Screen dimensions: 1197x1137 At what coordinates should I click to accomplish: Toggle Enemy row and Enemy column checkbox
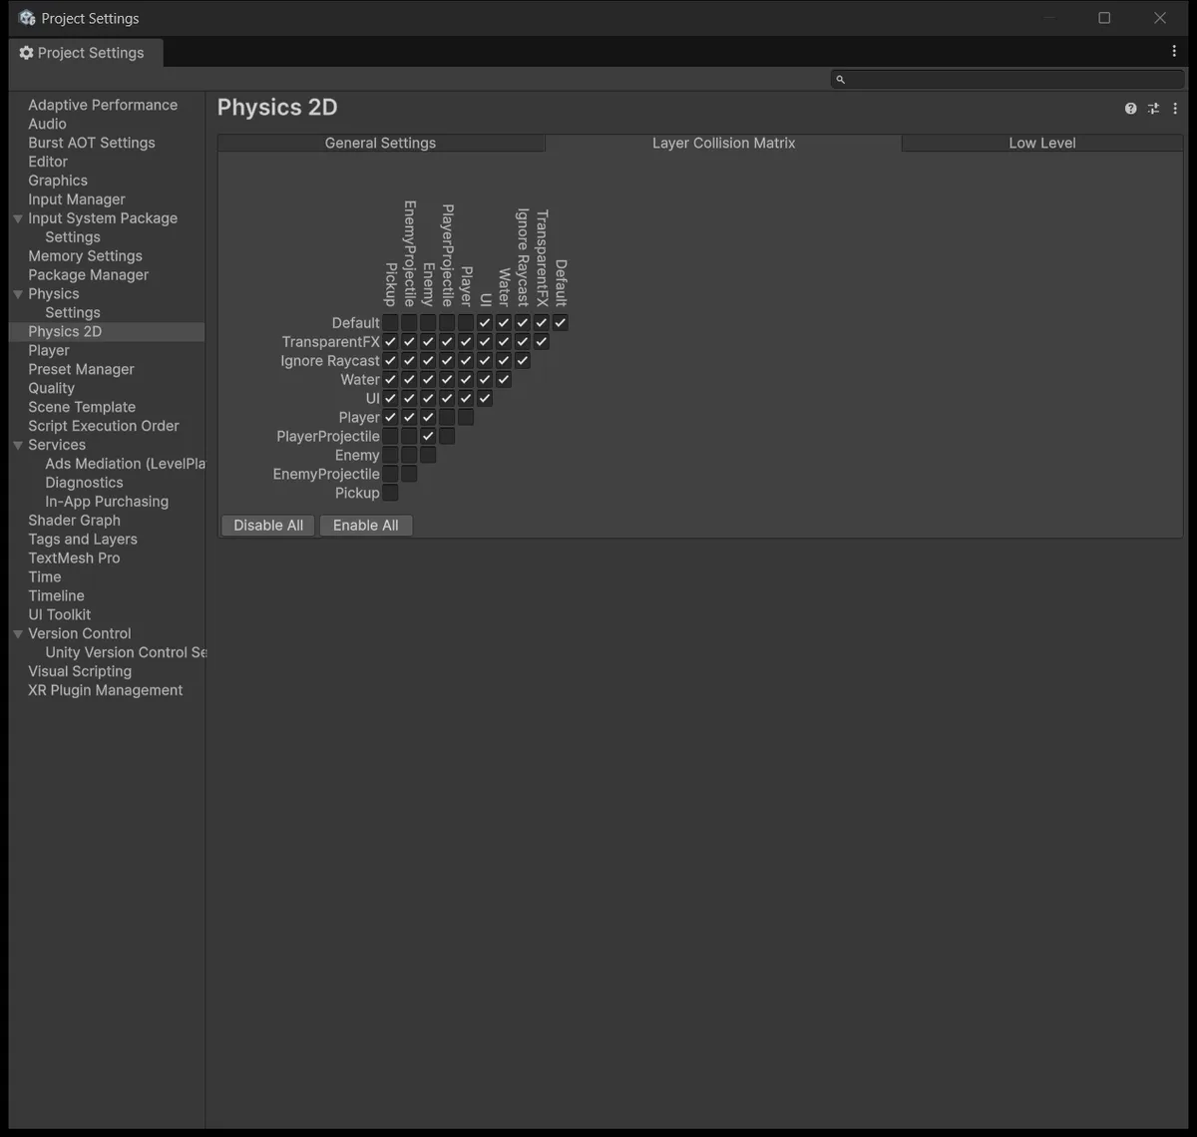point(428,456)
